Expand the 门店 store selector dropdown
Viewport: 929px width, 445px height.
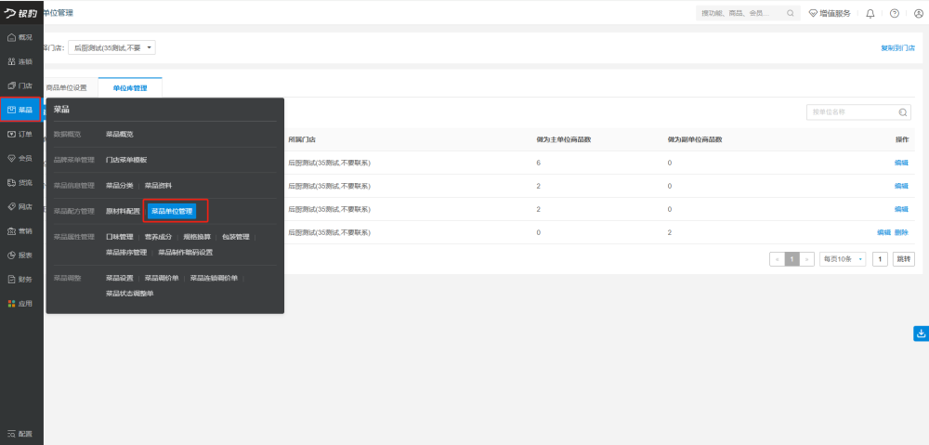pos(112,48)
